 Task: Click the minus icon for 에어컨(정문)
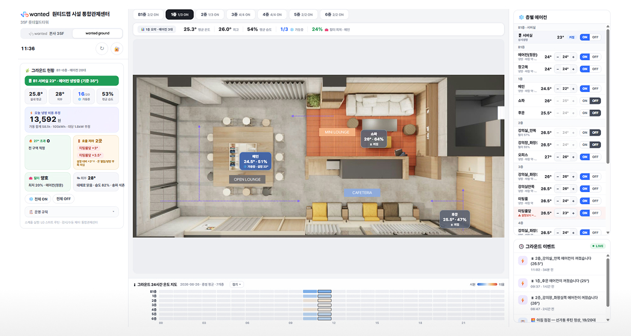click(557, 57)
